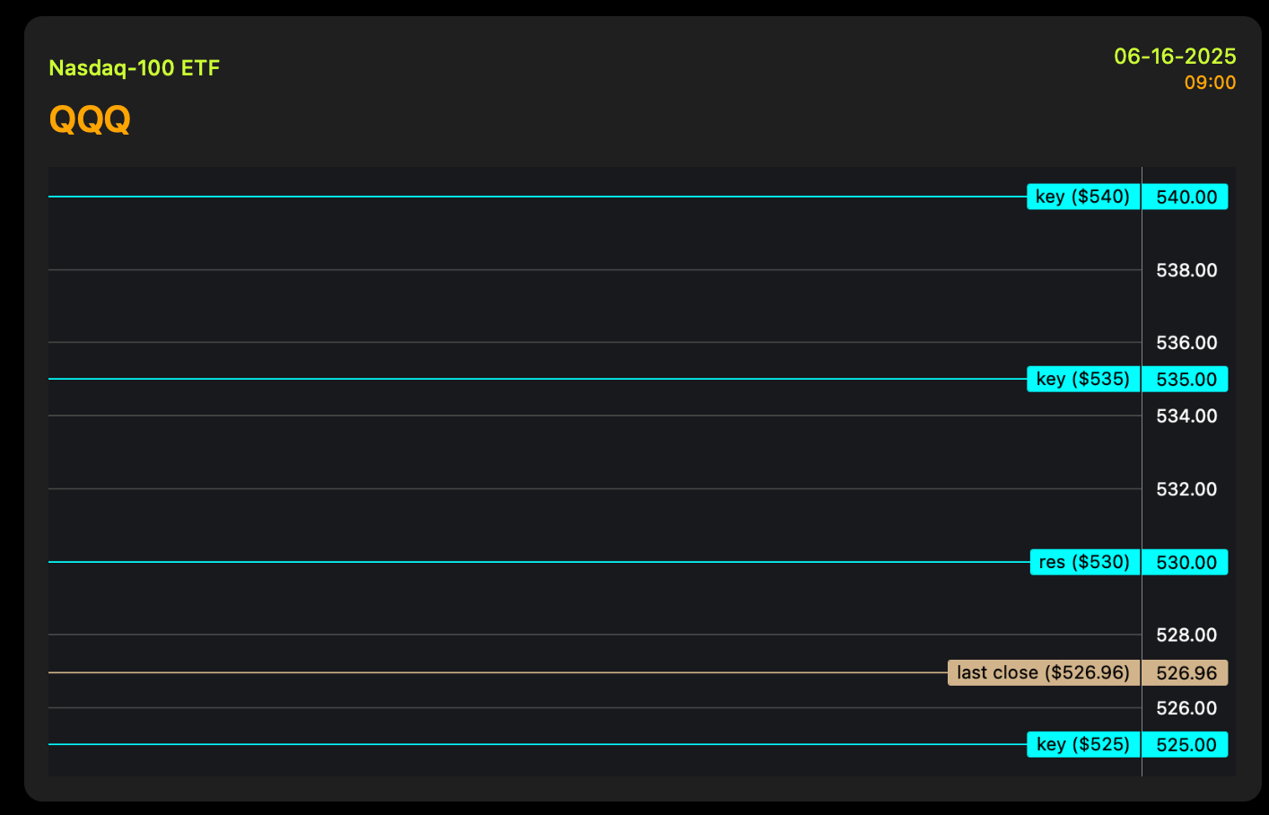Click the 534.00 axis value
1269x815 pixels.
1186,416
